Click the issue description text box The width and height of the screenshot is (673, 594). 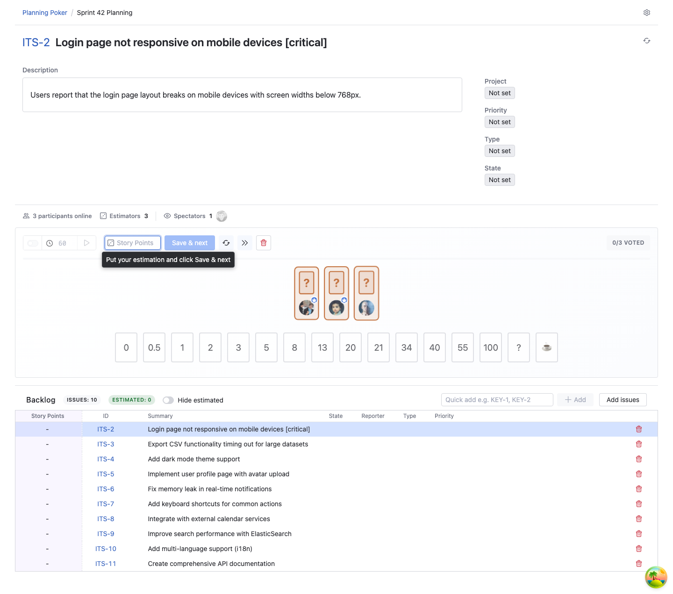[242, 95]
